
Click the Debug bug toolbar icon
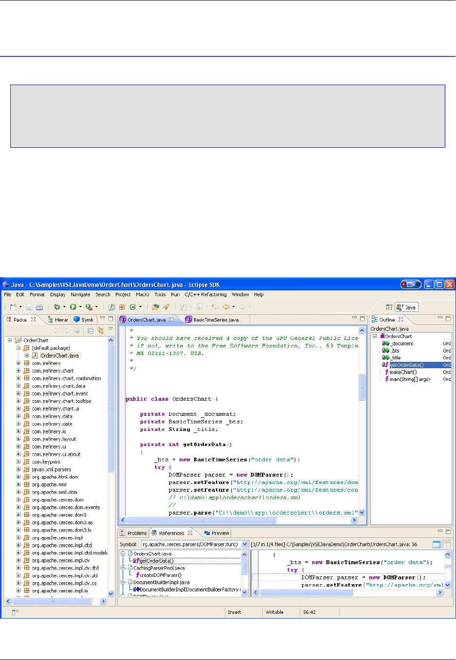tap(57, 307)
